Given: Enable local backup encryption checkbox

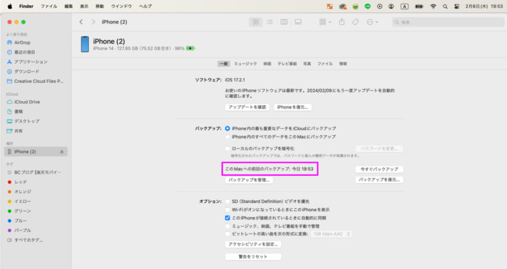Looking at the screenshot, I should (x=228, y=148).
